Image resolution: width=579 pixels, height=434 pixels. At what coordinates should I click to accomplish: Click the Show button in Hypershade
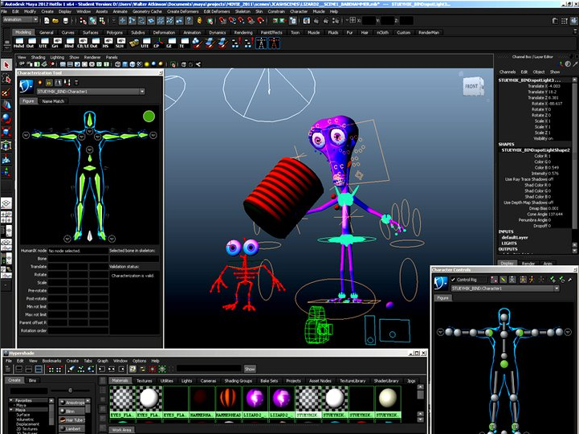click(250, 369)
